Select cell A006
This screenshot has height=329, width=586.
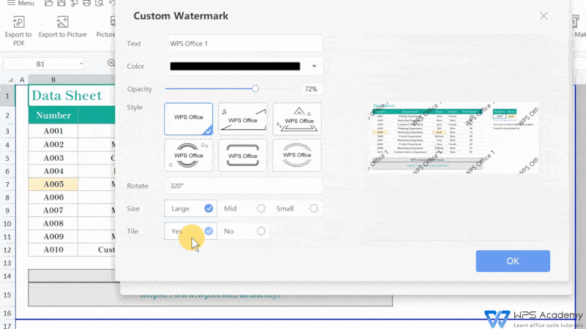tap(53, 197)
